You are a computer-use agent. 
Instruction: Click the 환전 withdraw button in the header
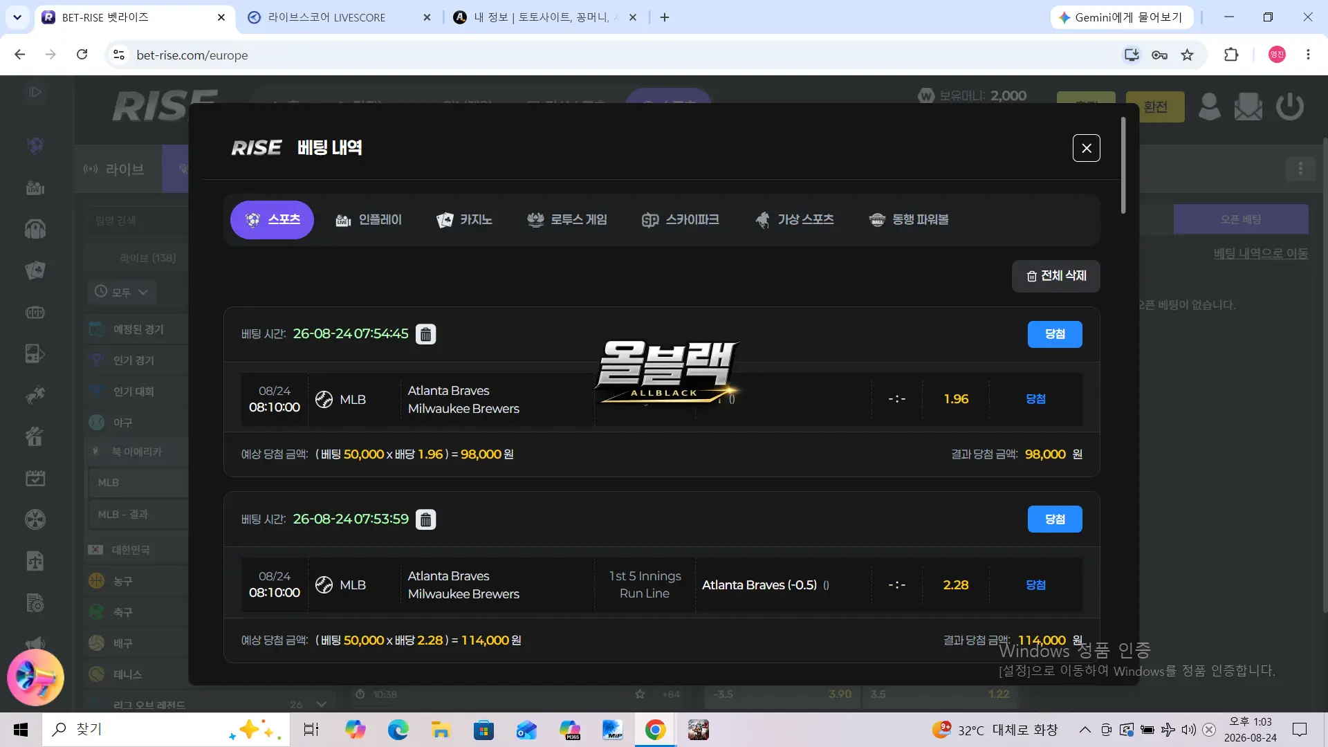tap(1155, 107)
